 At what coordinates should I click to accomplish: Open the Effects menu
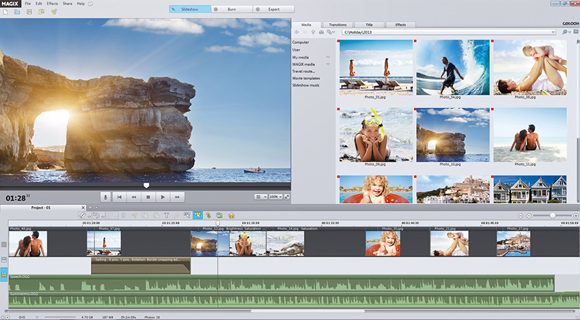pyautogui.click(x=53, y=3)
